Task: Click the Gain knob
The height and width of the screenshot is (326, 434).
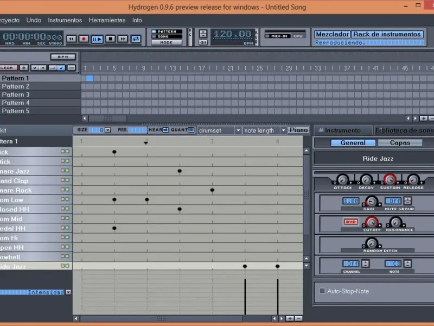Action: tap(372, 201)
